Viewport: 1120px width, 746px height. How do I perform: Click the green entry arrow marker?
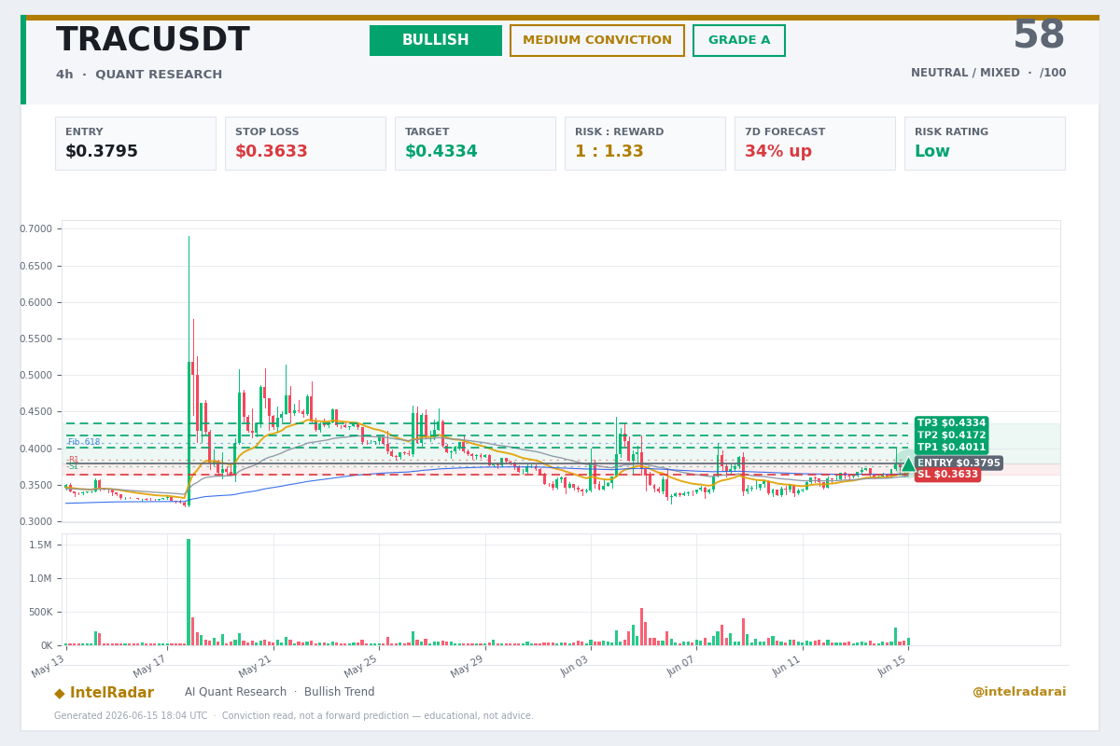coord(908,464)
